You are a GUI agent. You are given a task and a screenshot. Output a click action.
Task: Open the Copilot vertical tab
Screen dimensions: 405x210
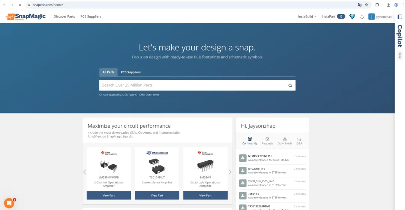pos(400,36)
